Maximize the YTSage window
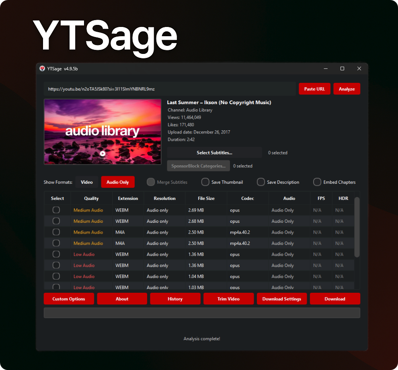The height and width of the screenshot is (370, 398). click(342, 68)
